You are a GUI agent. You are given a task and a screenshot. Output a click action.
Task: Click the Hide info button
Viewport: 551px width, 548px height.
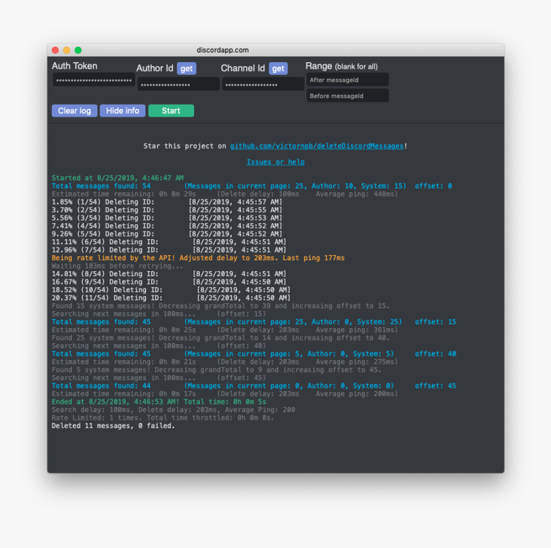(x=122, y=111)
